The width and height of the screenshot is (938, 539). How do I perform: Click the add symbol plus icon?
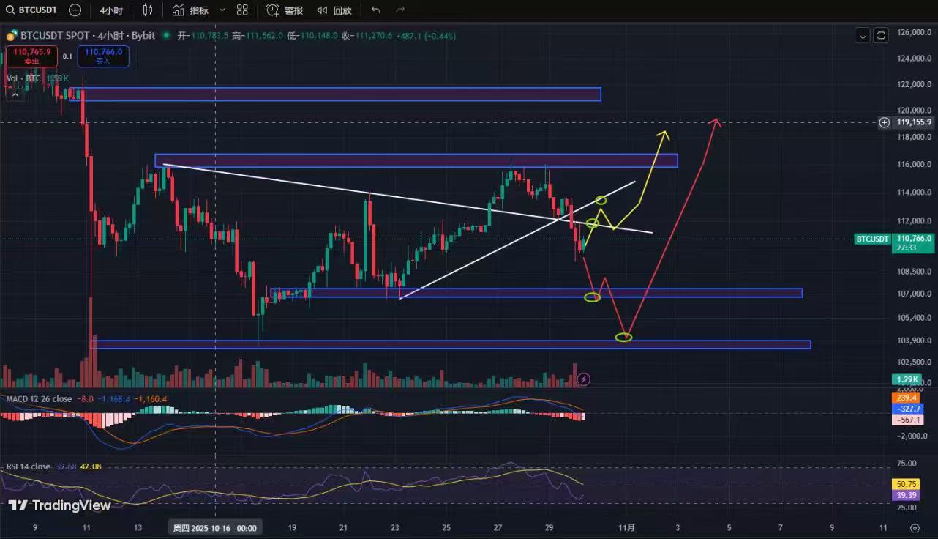75,10
